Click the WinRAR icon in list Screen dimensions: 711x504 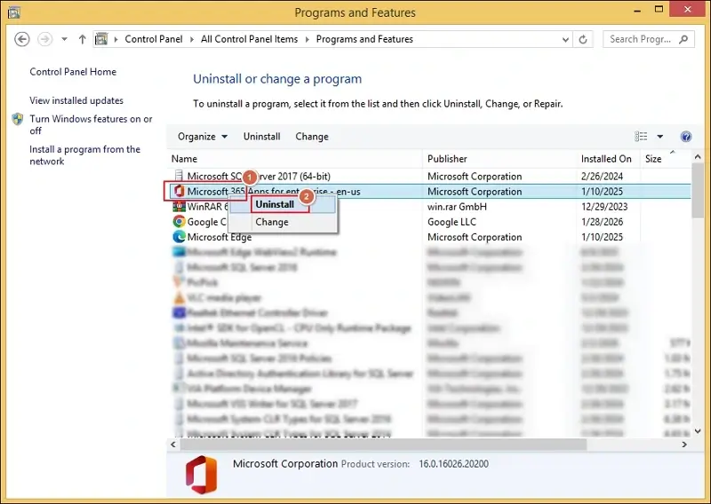(x=179, y=207)
